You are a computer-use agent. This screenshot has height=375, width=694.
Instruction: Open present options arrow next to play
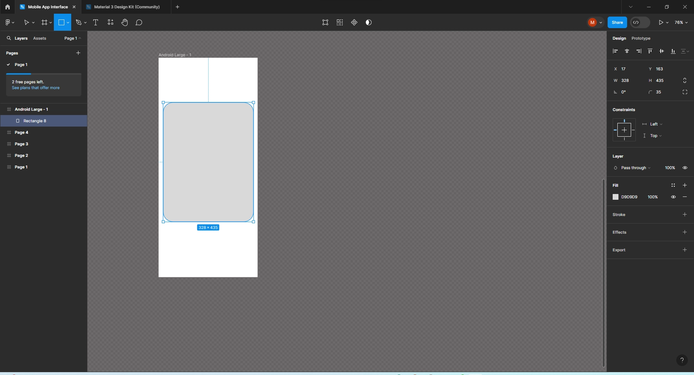667,22
